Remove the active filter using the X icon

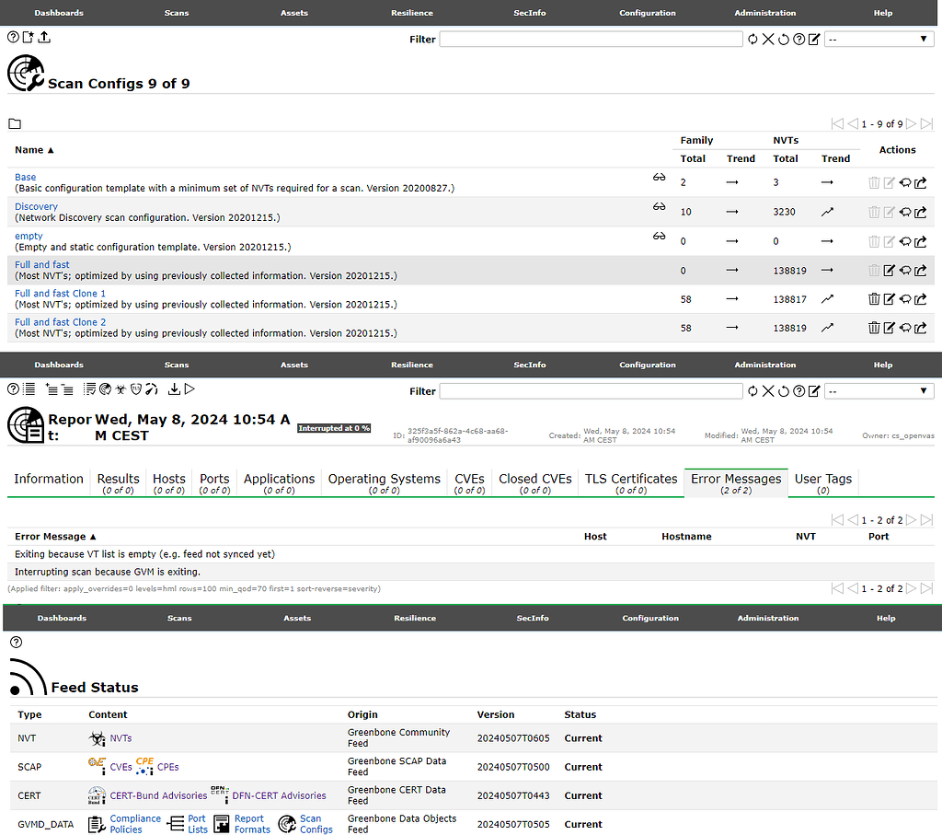pos(767,39)
